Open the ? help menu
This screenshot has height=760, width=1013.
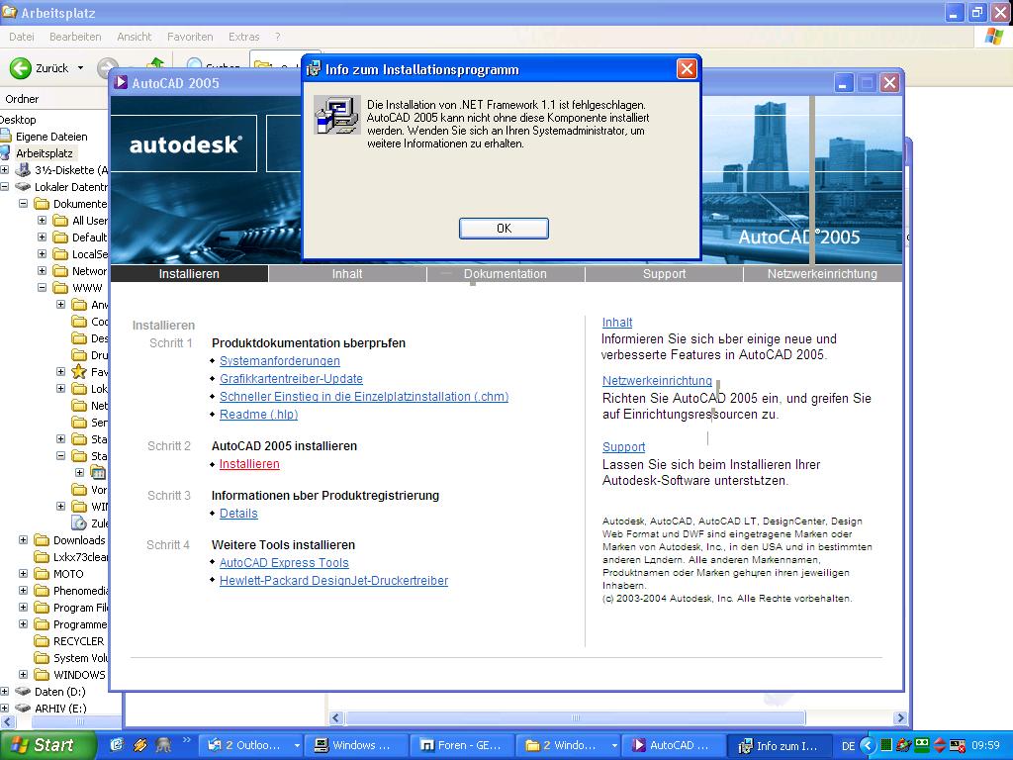pos(278,37)
